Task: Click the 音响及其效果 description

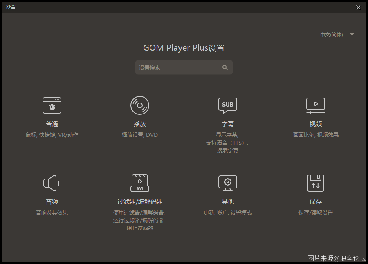Action: pos(52,213)
